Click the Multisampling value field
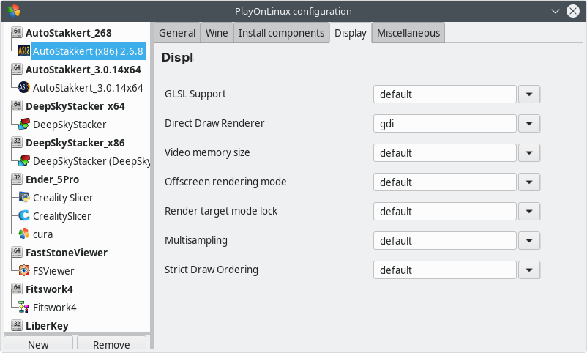Image resolution: width=587 pixels, height=353 pixels. [445, 240]
